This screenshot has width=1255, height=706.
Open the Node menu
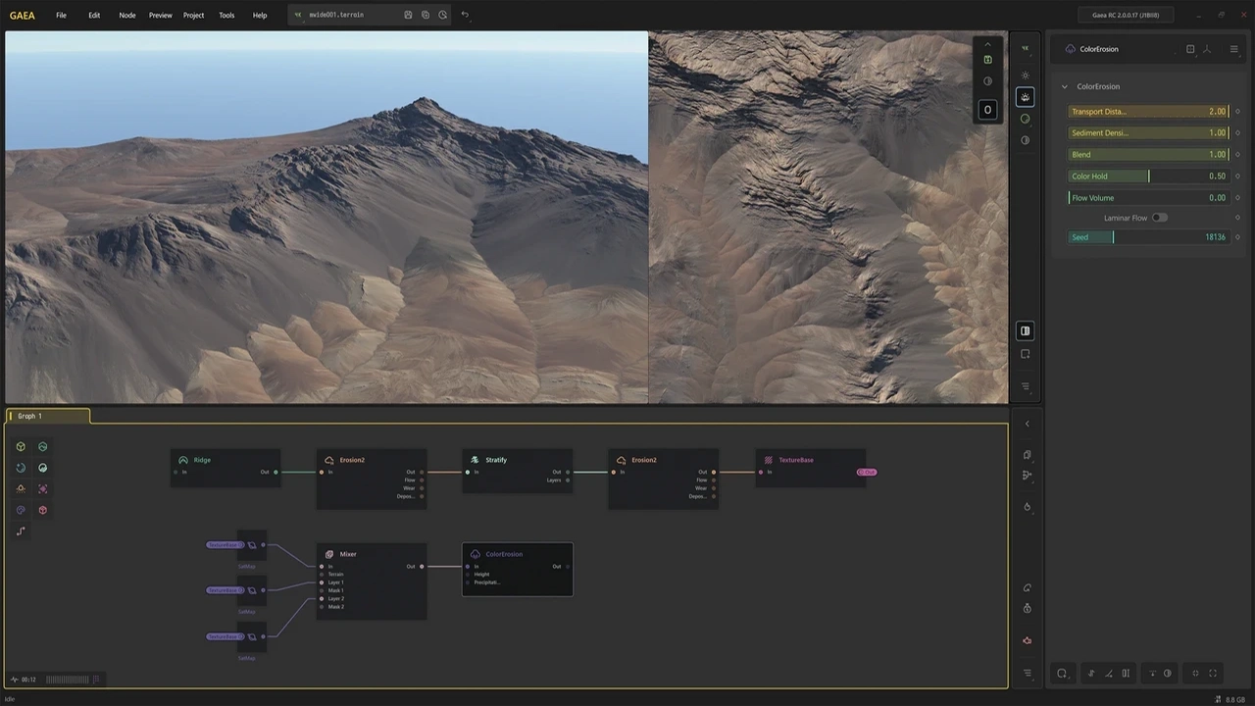pos(127,15)
